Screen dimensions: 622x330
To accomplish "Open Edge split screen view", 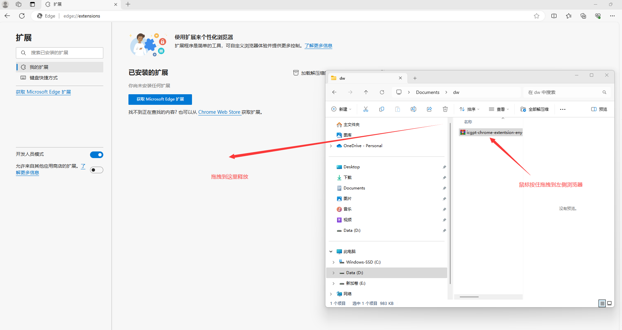I will [x=554, y=16].
